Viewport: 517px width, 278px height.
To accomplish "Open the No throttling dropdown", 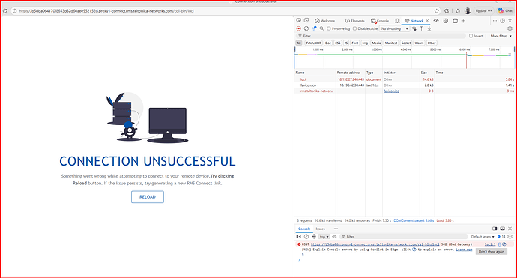I will 395,28.
